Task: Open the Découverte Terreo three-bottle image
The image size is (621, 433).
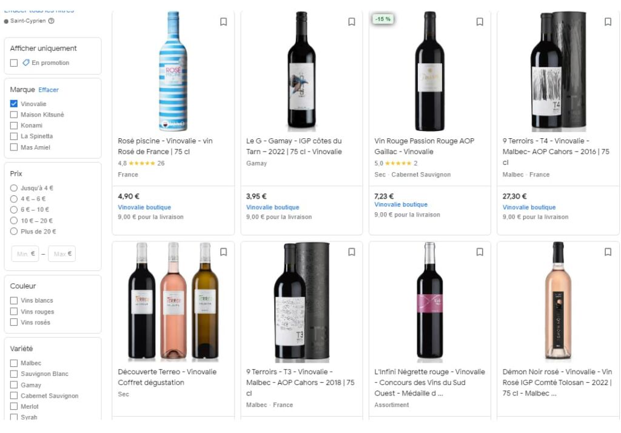Action: (173, 301)
